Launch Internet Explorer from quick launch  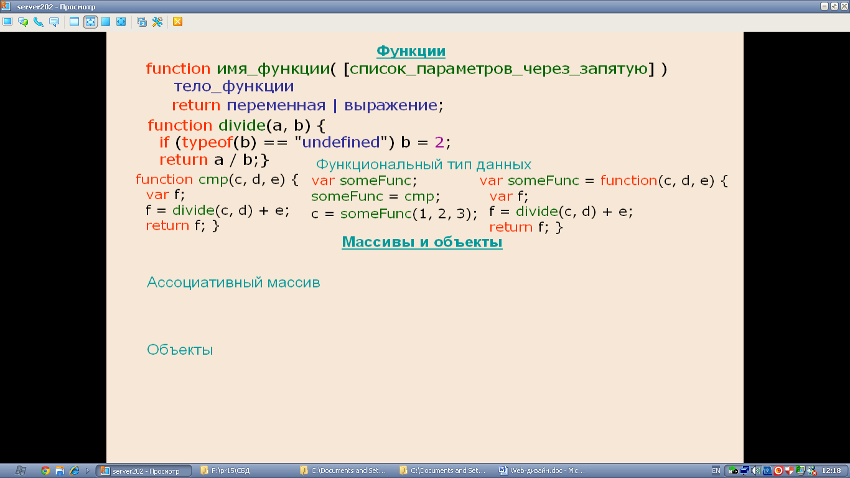coord(75,471)
